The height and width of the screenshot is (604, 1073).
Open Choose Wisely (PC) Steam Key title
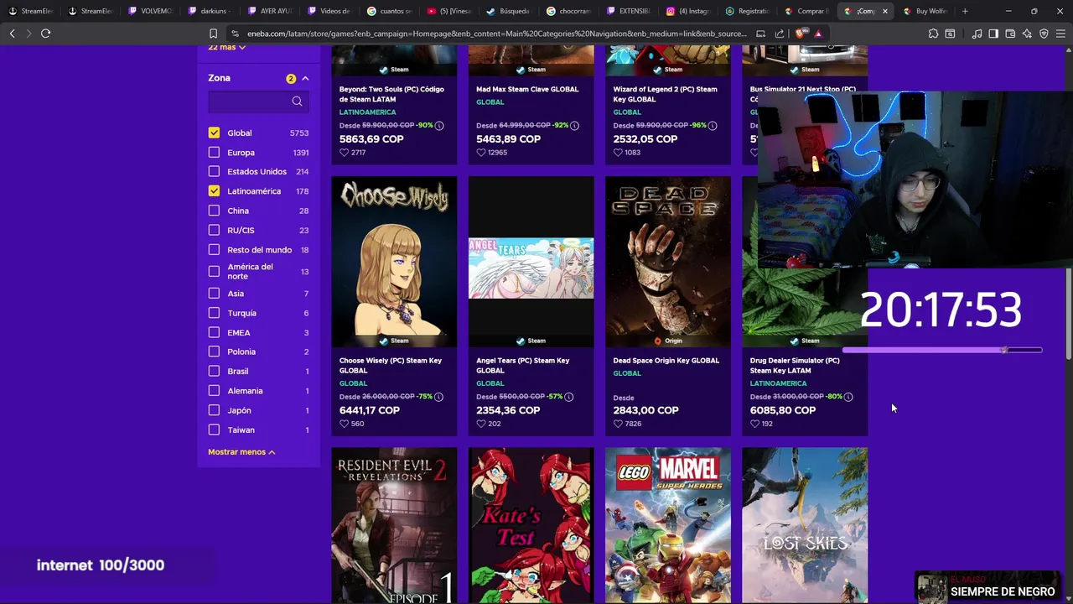(391, 366)
